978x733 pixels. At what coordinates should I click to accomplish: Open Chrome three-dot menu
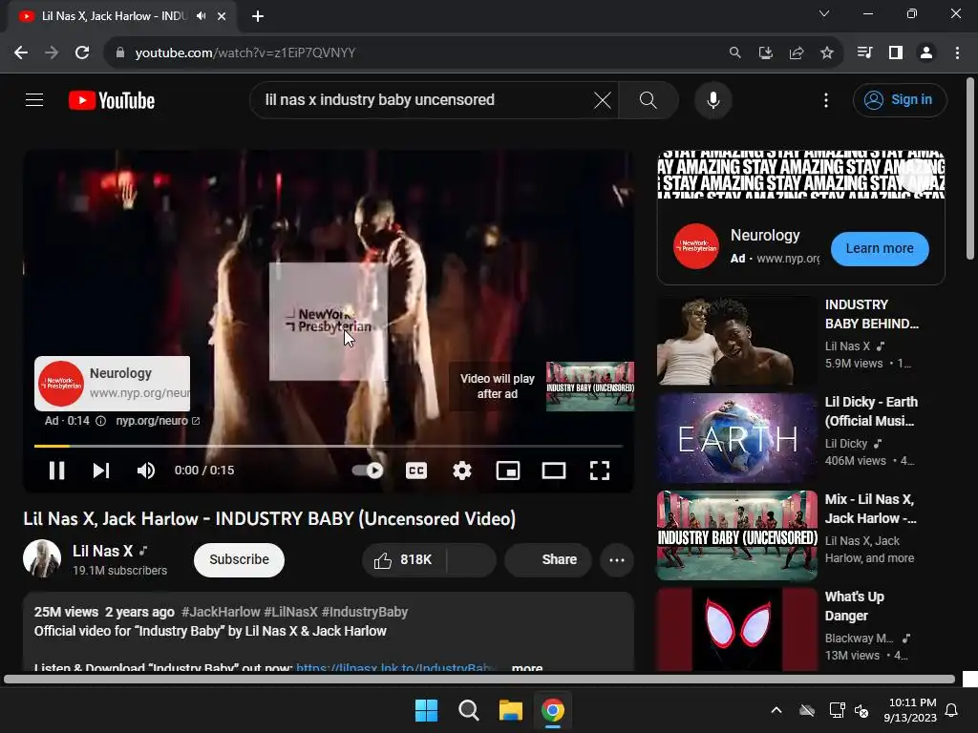[x=957, y=53]
